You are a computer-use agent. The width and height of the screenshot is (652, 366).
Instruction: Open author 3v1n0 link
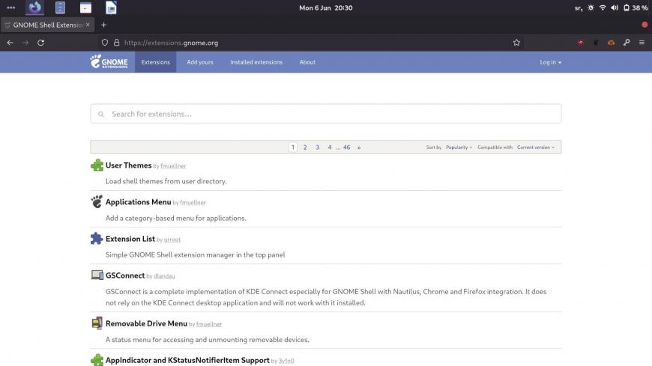point(286,361)
